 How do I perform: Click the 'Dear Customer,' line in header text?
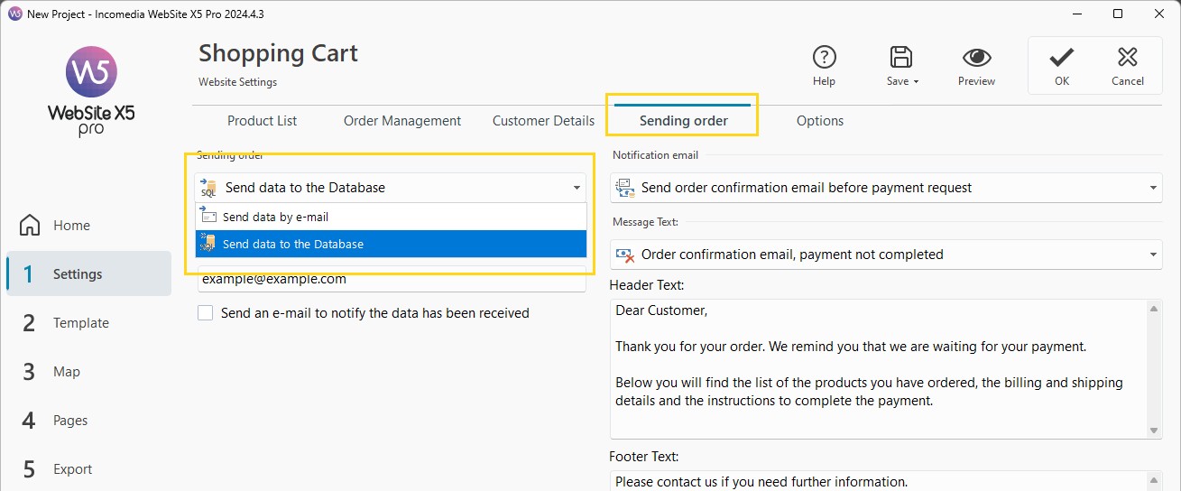(661, 310)
